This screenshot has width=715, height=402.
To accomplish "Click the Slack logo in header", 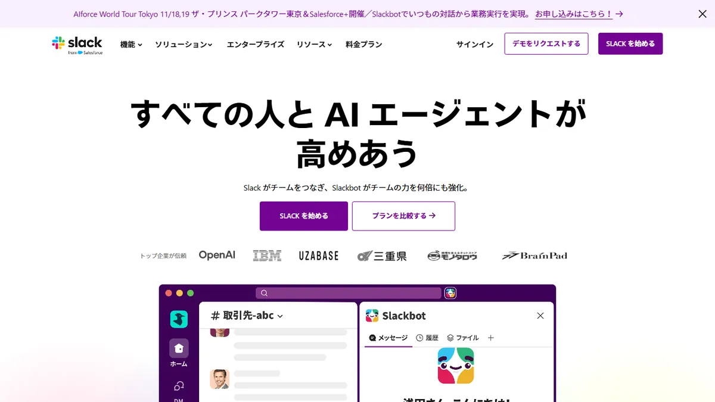I will (x=77, y=45).
